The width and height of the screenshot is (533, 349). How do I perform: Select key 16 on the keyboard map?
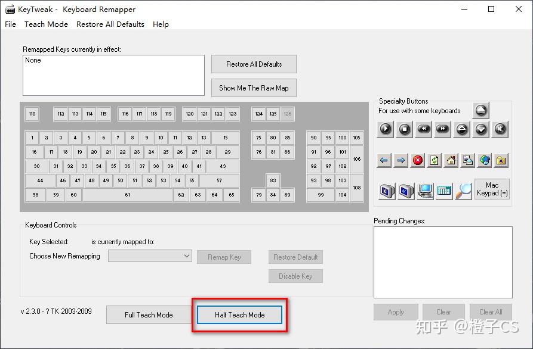click(x=34, y=152)
